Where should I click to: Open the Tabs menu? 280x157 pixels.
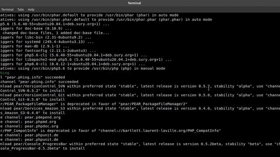pos(21,10)
